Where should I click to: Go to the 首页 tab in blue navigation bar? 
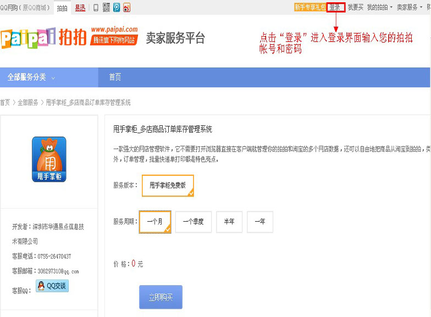click(x=115, y=77)
